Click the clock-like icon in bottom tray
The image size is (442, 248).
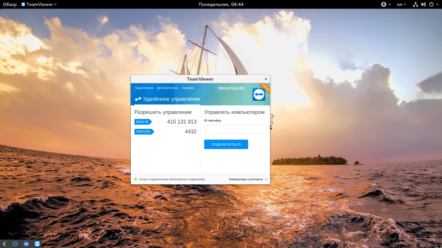[x=15, y=244]
